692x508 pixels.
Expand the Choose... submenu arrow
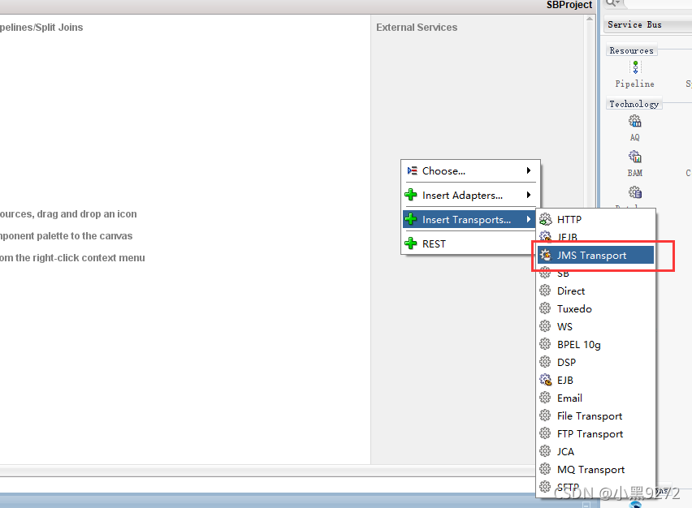click(x=529, y=170)
